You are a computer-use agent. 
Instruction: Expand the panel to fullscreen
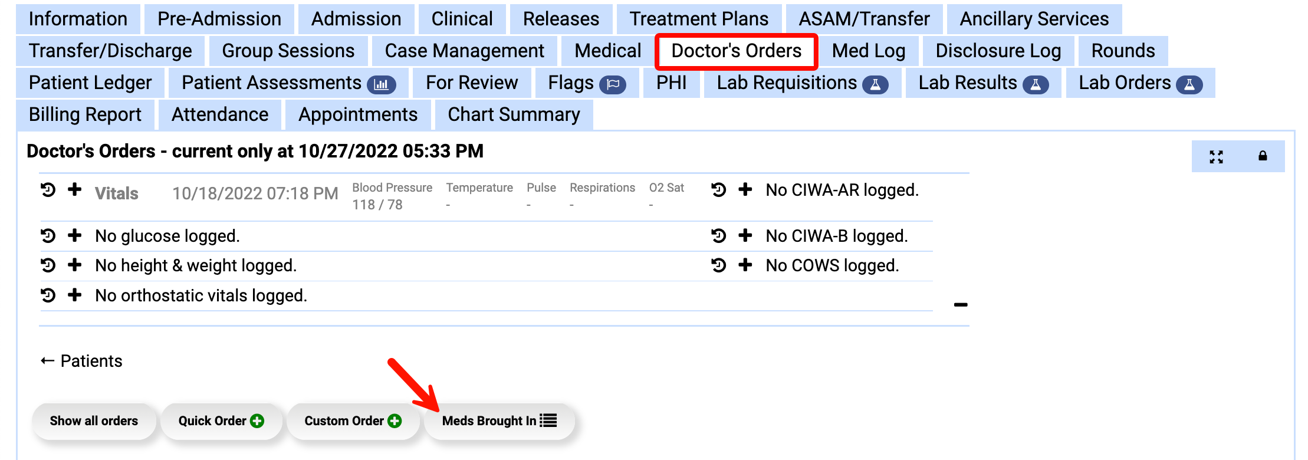(1216, 156)
